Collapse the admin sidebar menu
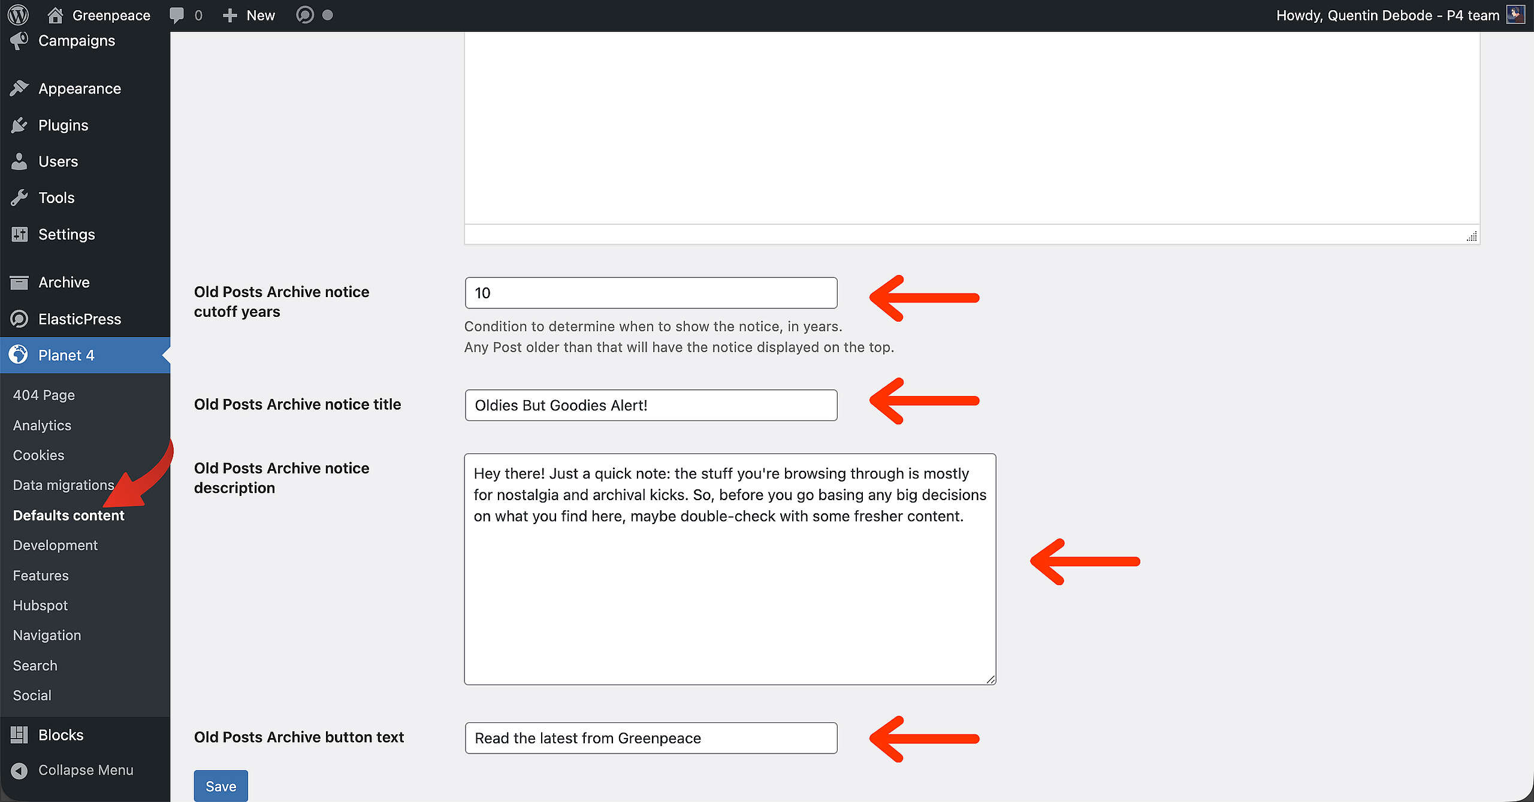The height and width of the screenshot is (802, 1534). [x=85, y=770]
